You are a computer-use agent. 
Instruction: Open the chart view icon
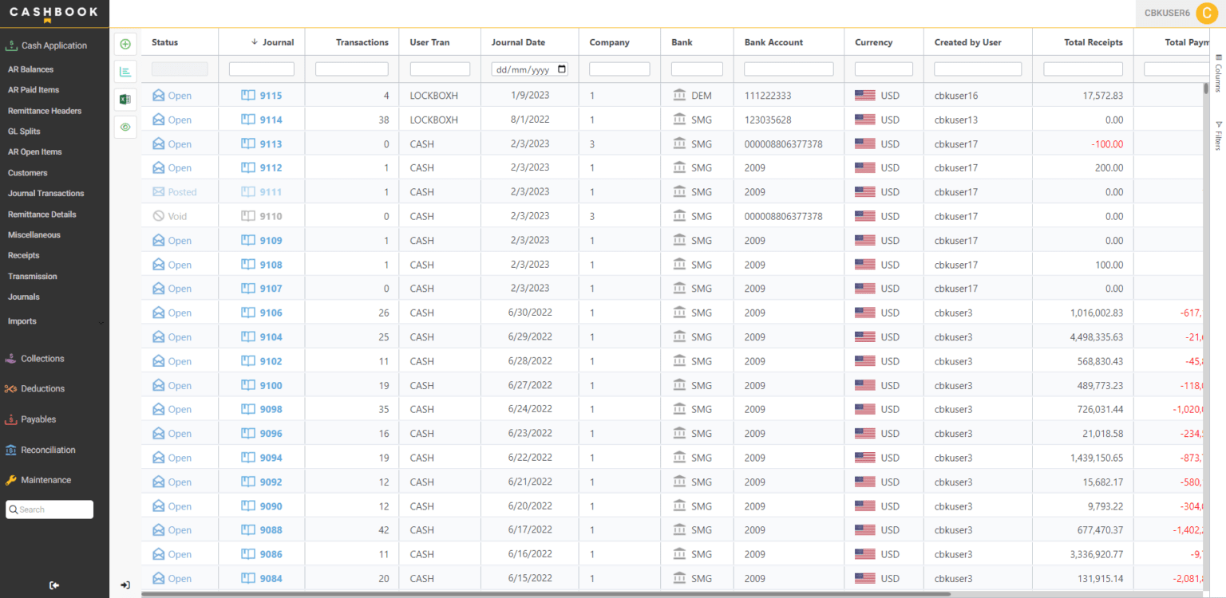(x=125, y=72)
